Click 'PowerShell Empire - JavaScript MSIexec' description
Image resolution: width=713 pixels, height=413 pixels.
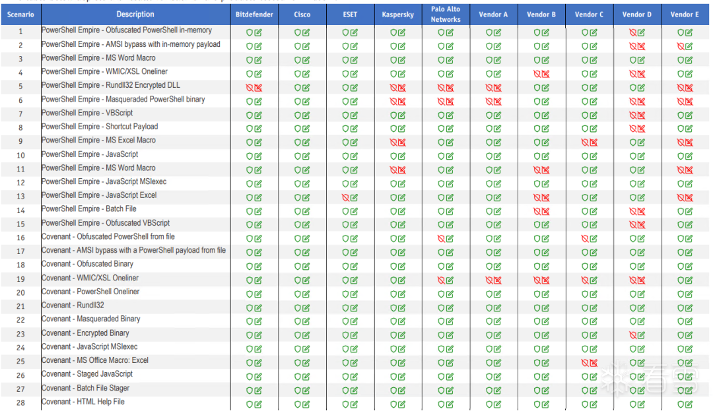pyautogui.click(x=104, y=181)
